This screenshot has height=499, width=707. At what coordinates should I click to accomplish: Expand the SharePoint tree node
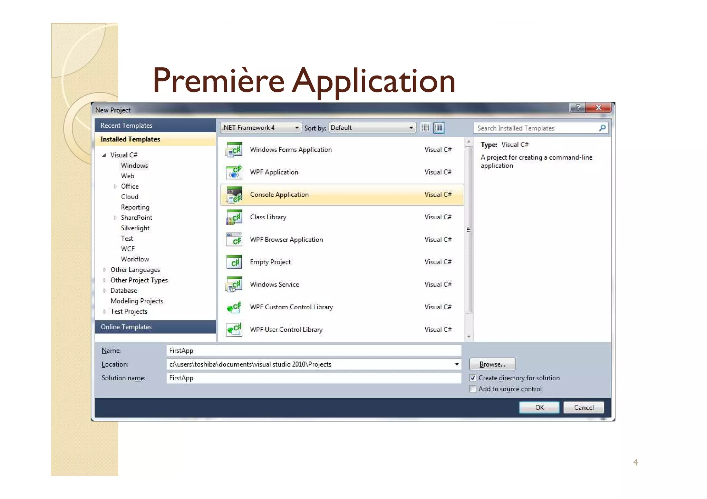[x=115, y=218]
